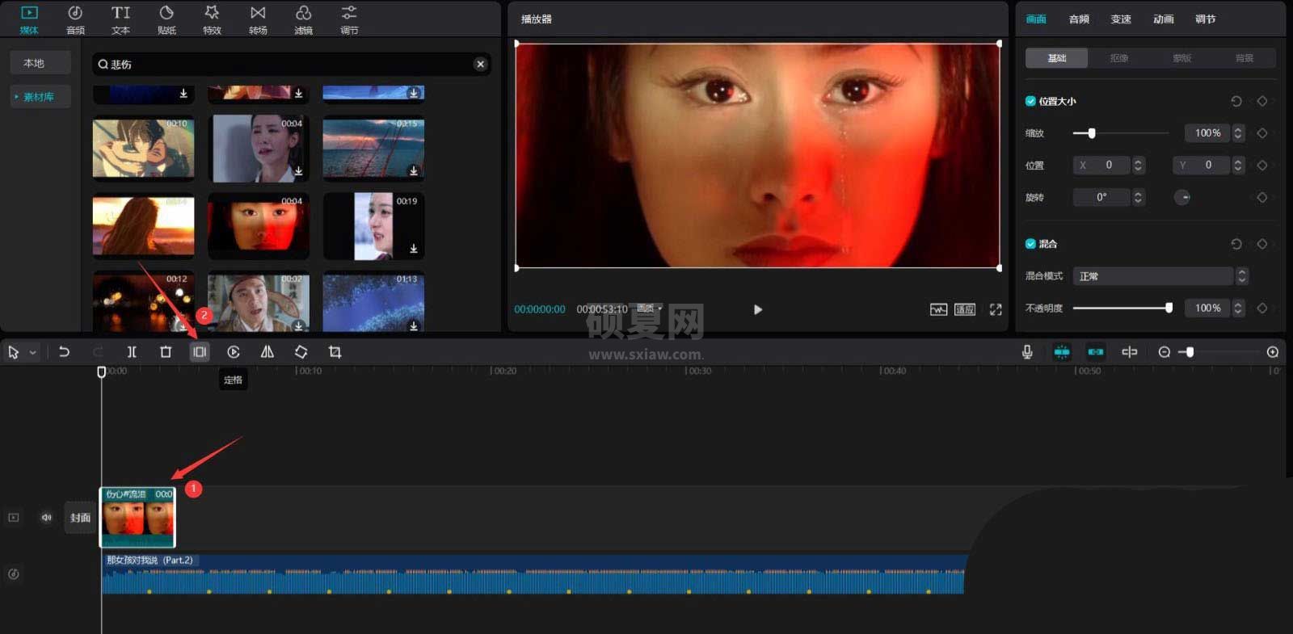Select the anime 00:10 thumbnail
The image size is (1293, 634).
[x=143, y=149]
